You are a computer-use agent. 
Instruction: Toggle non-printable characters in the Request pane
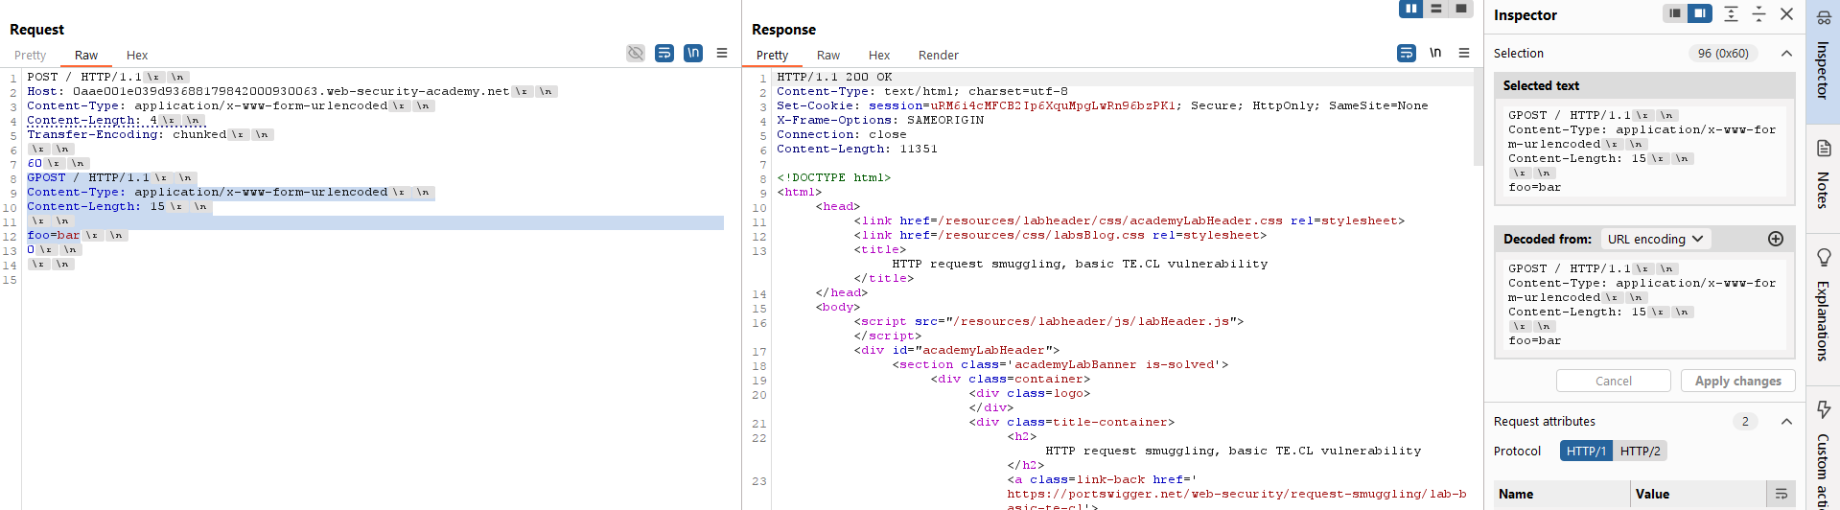[693, 54]
